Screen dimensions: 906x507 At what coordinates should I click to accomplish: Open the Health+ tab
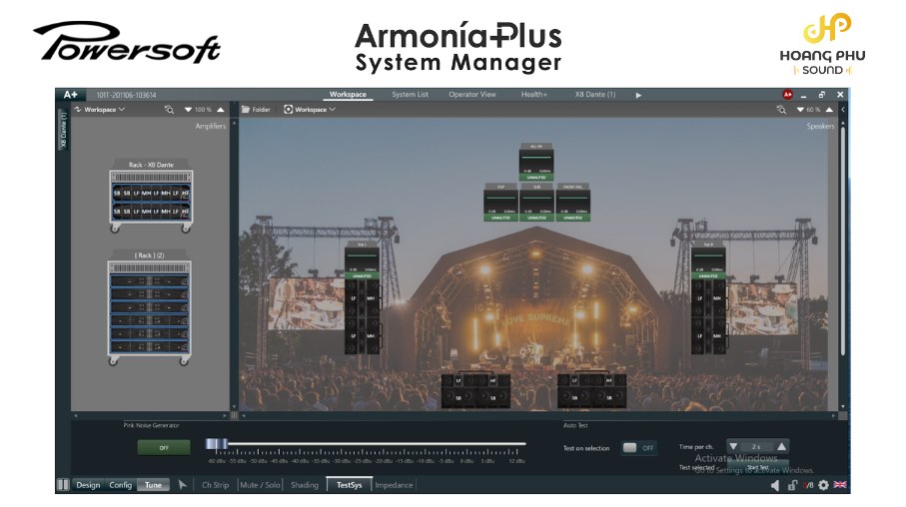pyautogui.click(x=533, y=94)
